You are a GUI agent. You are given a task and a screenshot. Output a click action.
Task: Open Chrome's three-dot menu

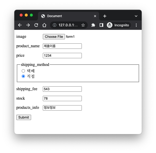(136, 25)
